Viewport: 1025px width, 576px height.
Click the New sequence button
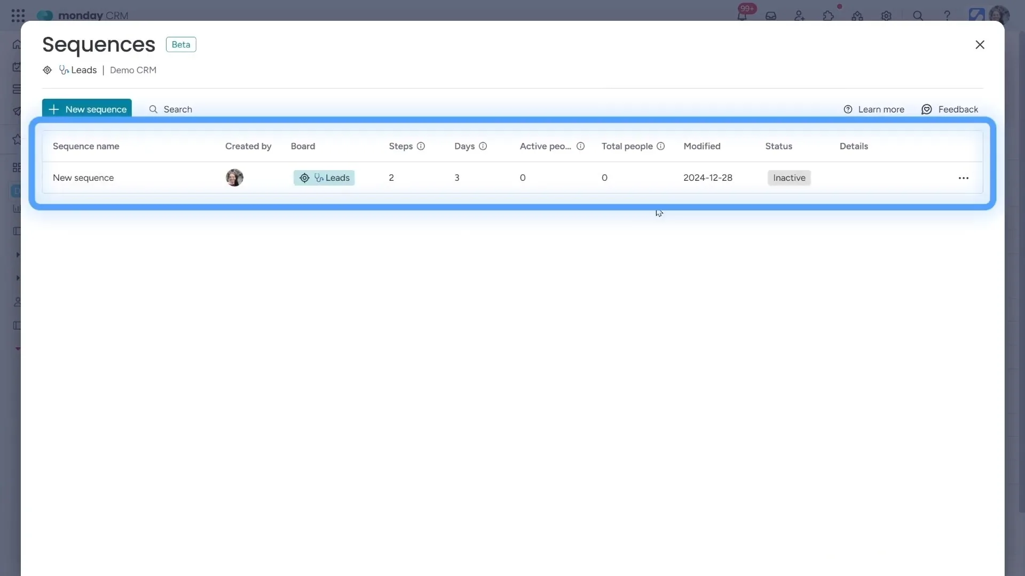pos(87,109)
